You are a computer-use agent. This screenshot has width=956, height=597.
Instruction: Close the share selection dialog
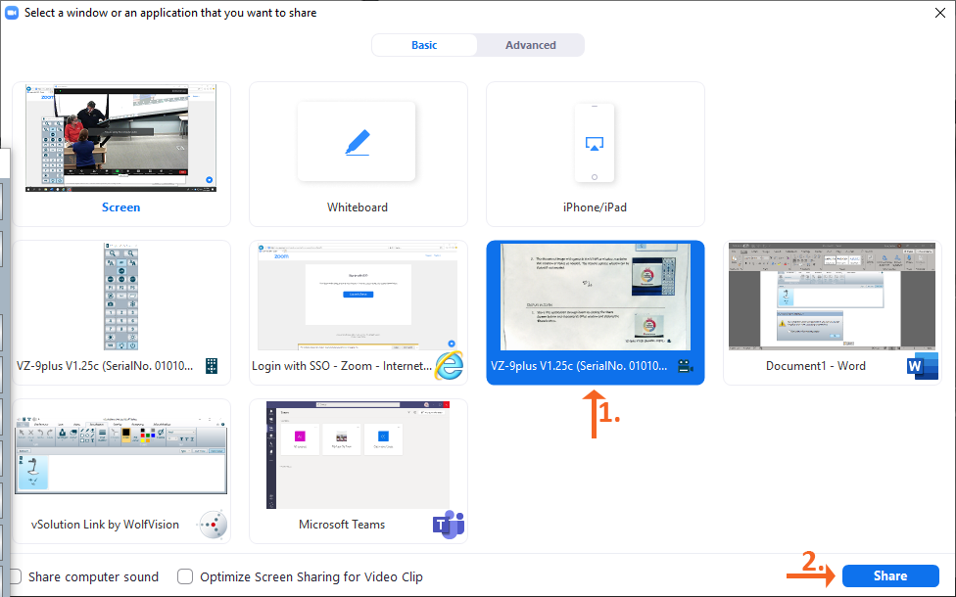point(939,13)
